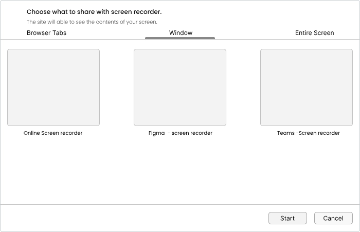
Task: Click the active underline beneath the Window tab
Action: pos(180,38)
